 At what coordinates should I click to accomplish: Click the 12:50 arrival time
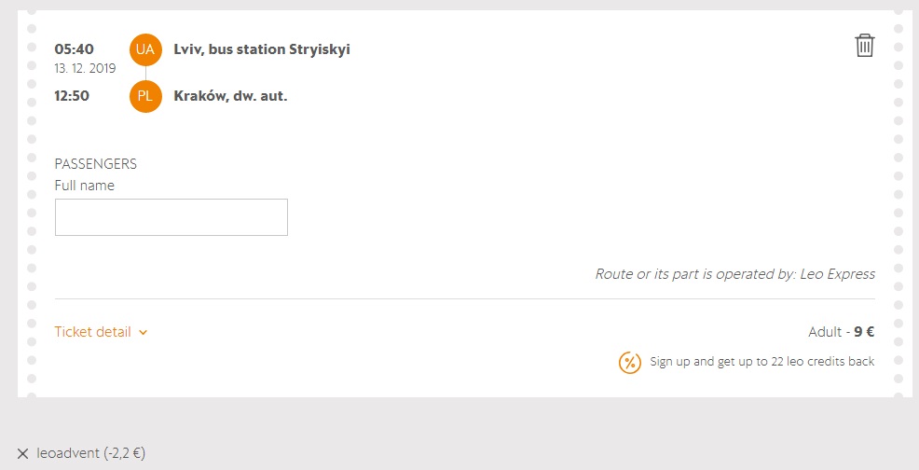[x=73, y=95]
